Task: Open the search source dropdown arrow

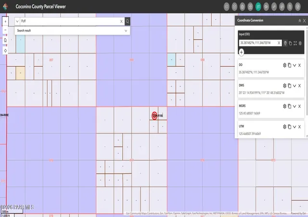Action: coord(17,21)
